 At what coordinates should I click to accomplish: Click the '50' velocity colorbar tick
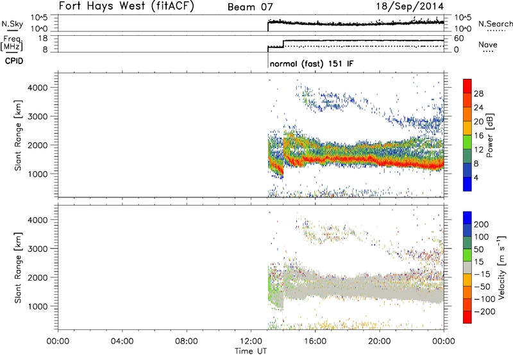[478, 249]
